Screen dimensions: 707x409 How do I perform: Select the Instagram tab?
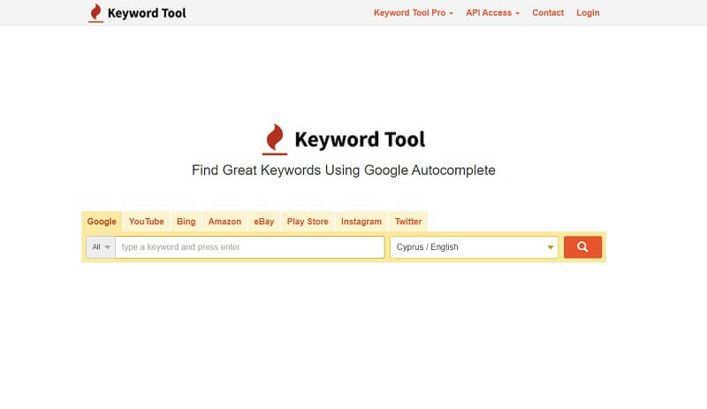click(x=361, y=222)
